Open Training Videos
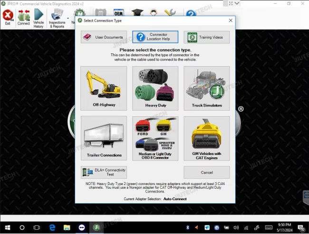The image size is (309, 234). coord(206,37)
